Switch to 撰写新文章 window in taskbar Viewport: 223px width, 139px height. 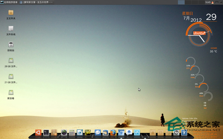point(36,2)
